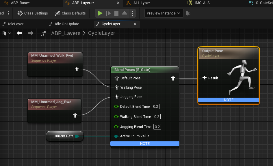
Task: Open the bookmarks dropdown in graph bar
Action: [7, 33]
